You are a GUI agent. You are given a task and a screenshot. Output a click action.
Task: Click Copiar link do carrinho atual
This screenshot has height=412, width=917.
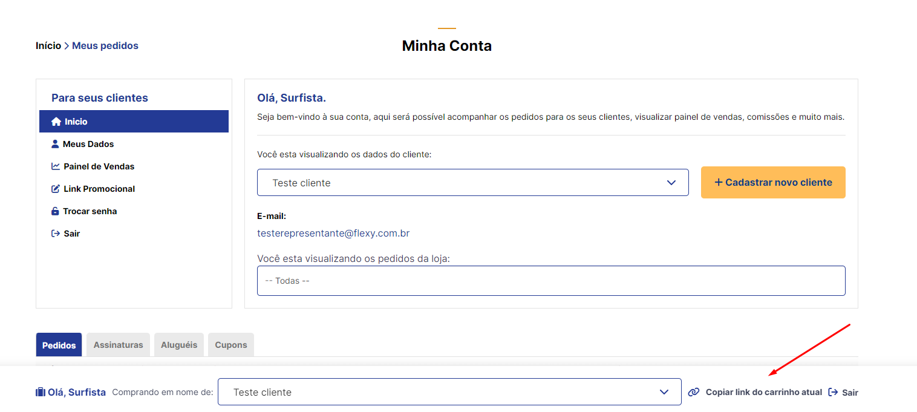pyautogui.click(x=764, y=392)
